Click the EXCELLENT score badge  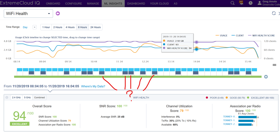click(20, 124)
